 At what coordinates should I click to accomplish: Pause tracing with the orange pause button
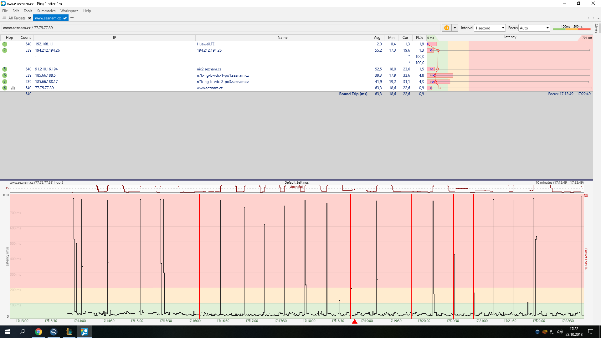pos(446,28)
